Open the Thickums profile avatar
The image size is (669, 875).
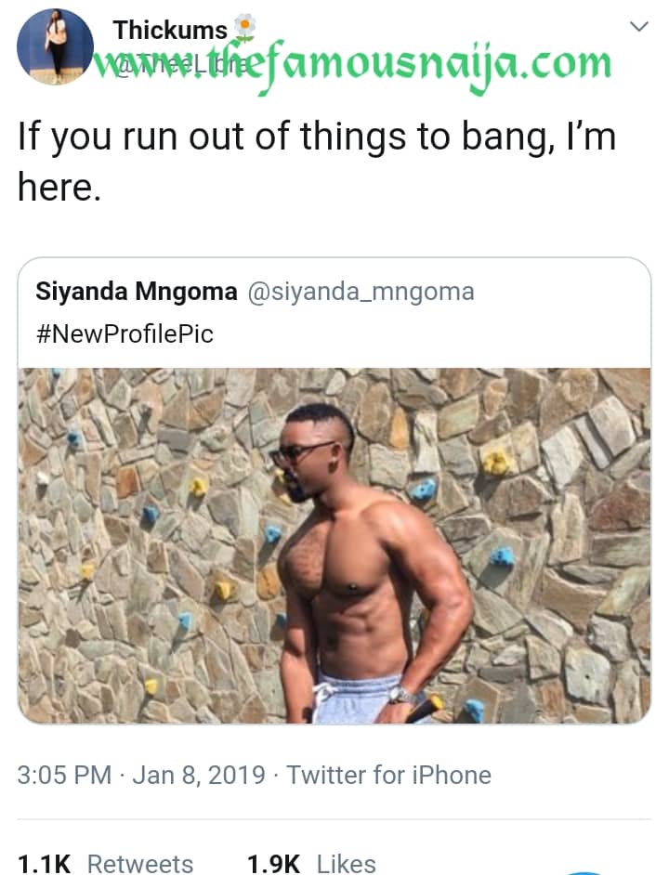coord(55,46)
